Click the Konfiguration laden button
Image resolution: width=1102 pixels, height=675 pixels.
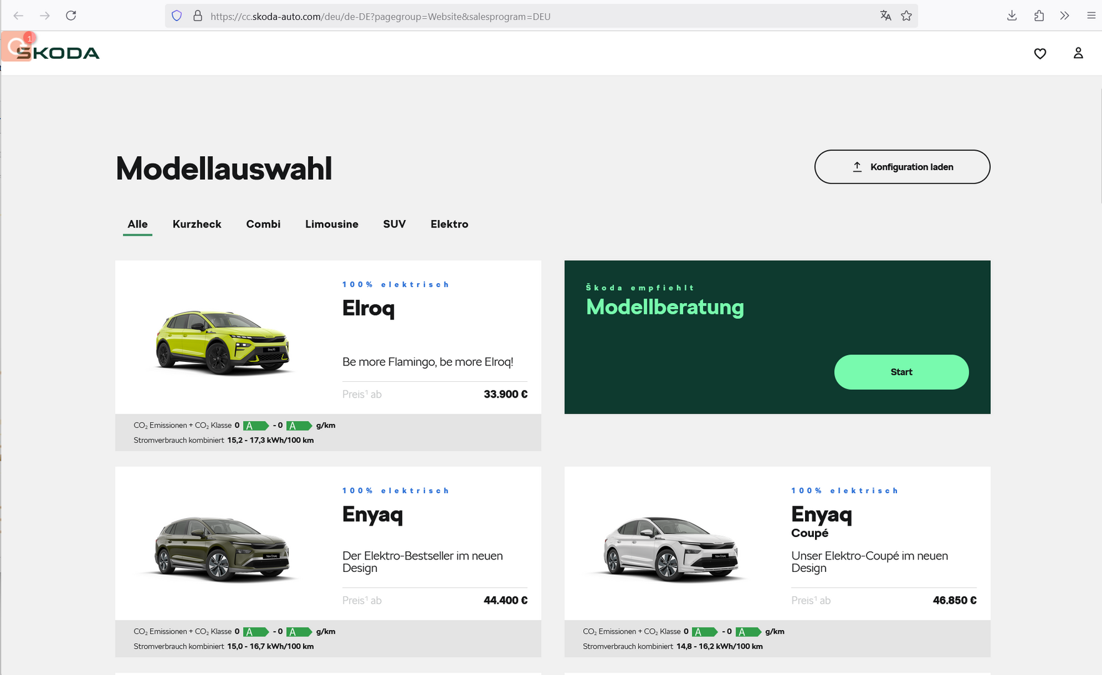coord(902,167)
